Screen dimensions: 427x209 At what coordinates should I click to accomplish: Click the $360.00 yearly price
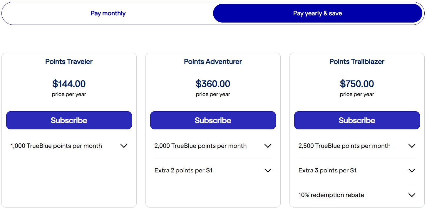[x=213, y=84]
